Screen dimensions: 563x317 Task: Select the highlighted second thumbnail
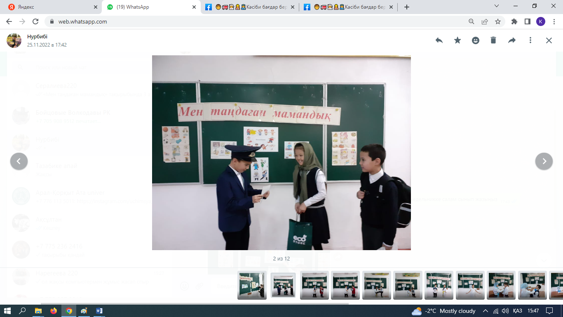(x=283, y=285)
